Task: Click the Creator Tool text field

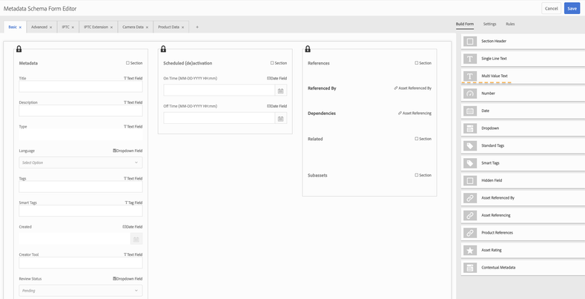Action: click(81, 263)
